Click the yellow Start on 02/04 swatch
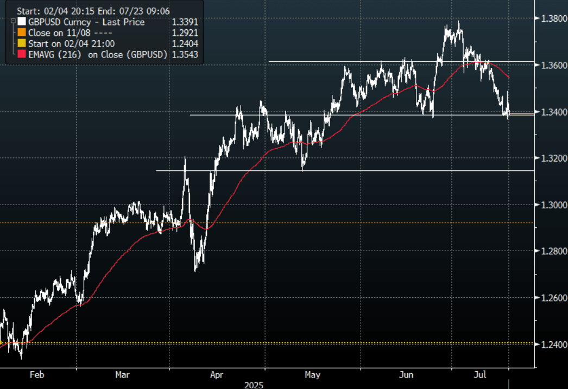The width and height of the screenshot is (568, 389). 22,43
